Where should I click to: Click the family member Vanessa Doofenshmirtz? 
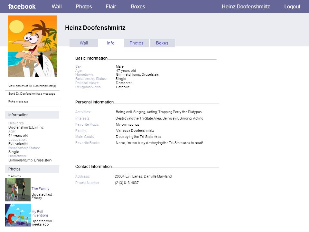tap(135, 130)
